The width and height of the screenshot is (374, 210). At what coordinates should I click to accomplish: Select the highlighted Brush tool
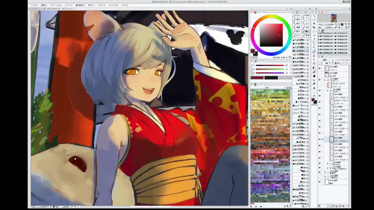click(314, 52)
